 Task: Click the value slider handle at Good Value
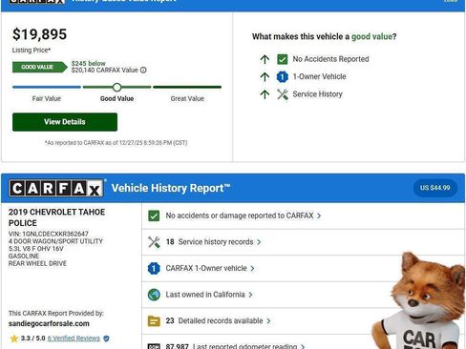116,87
